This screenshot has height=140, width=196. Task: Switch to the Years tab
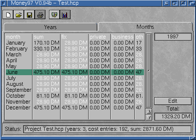point(50,27)
